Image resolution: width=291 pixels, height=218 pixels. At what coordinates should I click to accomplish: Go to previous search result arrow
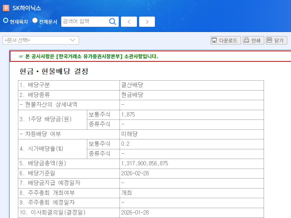coord(129,22)
